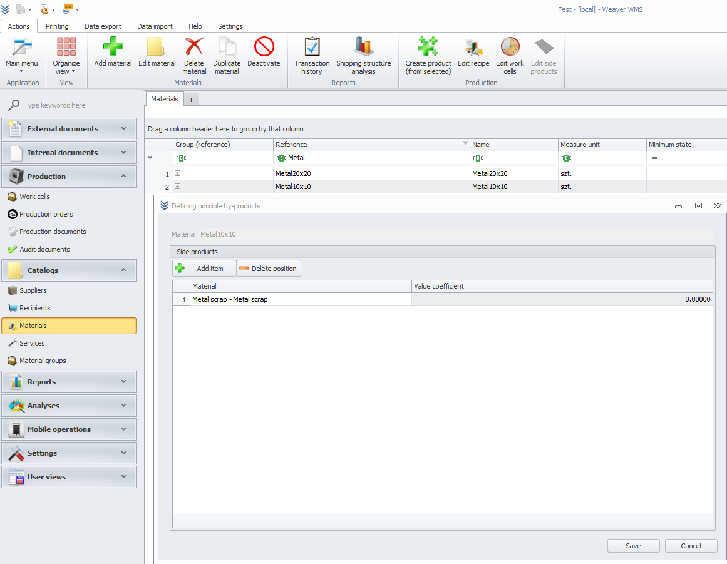This screenshot has height=564, width=727.
Task: Collapse the Production section
Action: tap(69, 177)
